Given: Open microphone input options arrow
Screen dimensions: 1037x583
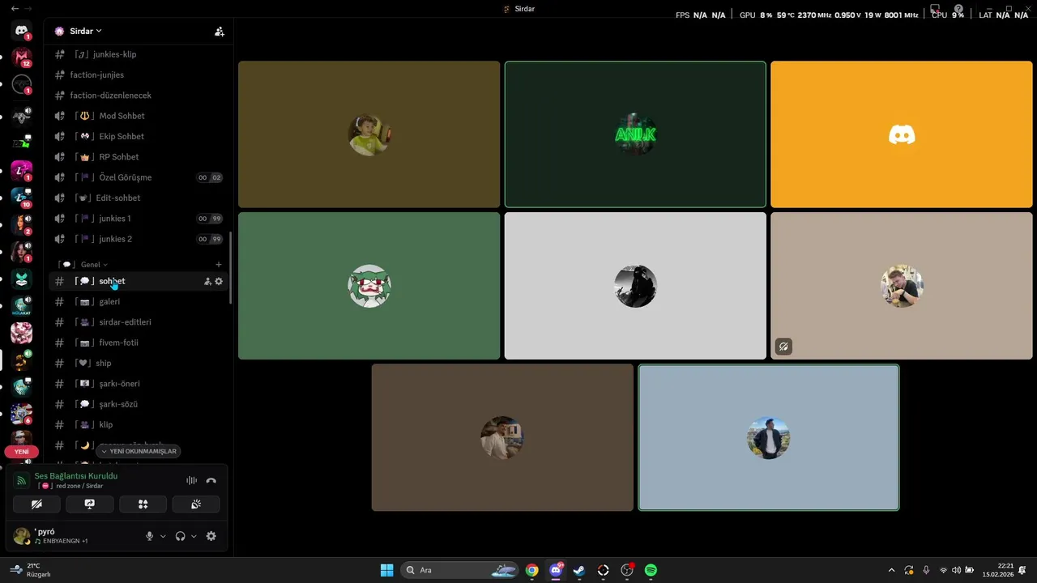Looking at the screenshot, I should point(163,536).
